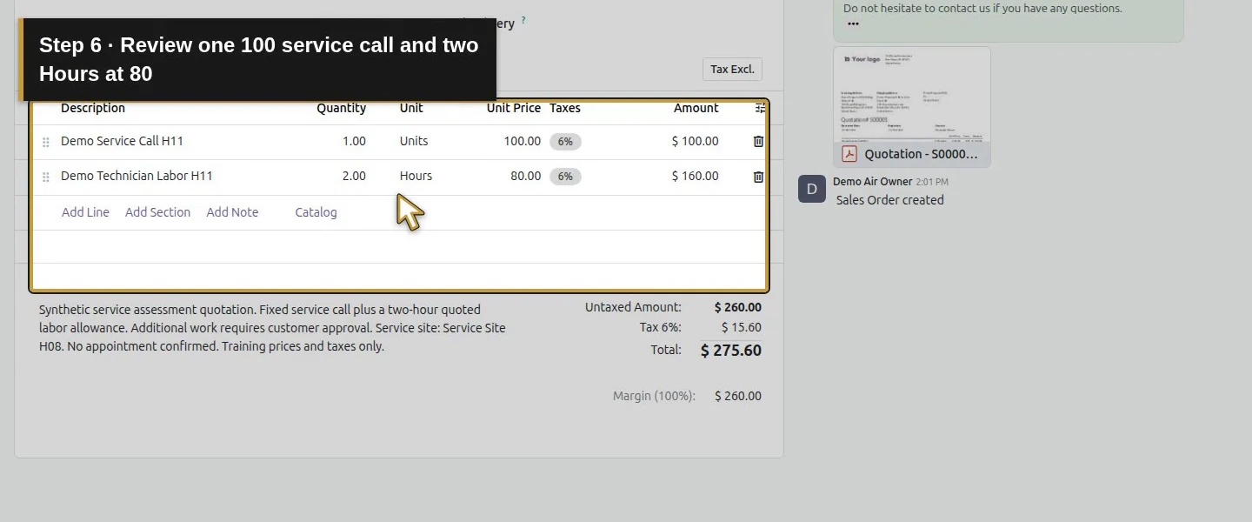
Task: Click the 'Do not hesitate to contact us' text
Action: (982, 9)
